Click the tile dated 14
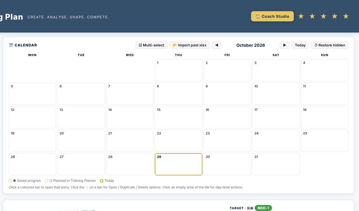Screen dimensions: 359x211 [x=130, y=117]
